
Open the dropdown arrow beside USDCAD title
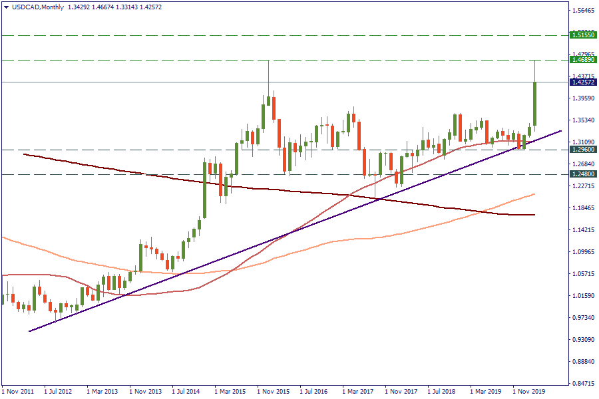point(6,7)
